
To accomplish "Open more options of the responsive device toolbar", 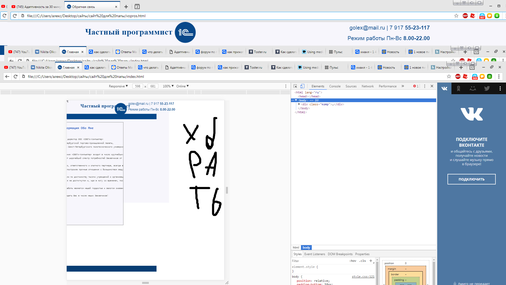I will (x=286, y=86).
